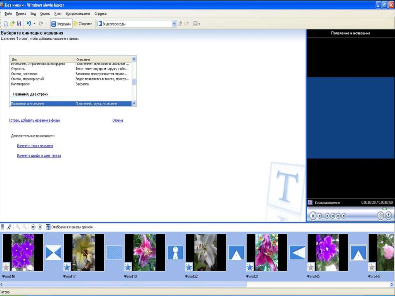Open the Undo history dropdown arrow
Screen dimensions: 395x296
34,24
